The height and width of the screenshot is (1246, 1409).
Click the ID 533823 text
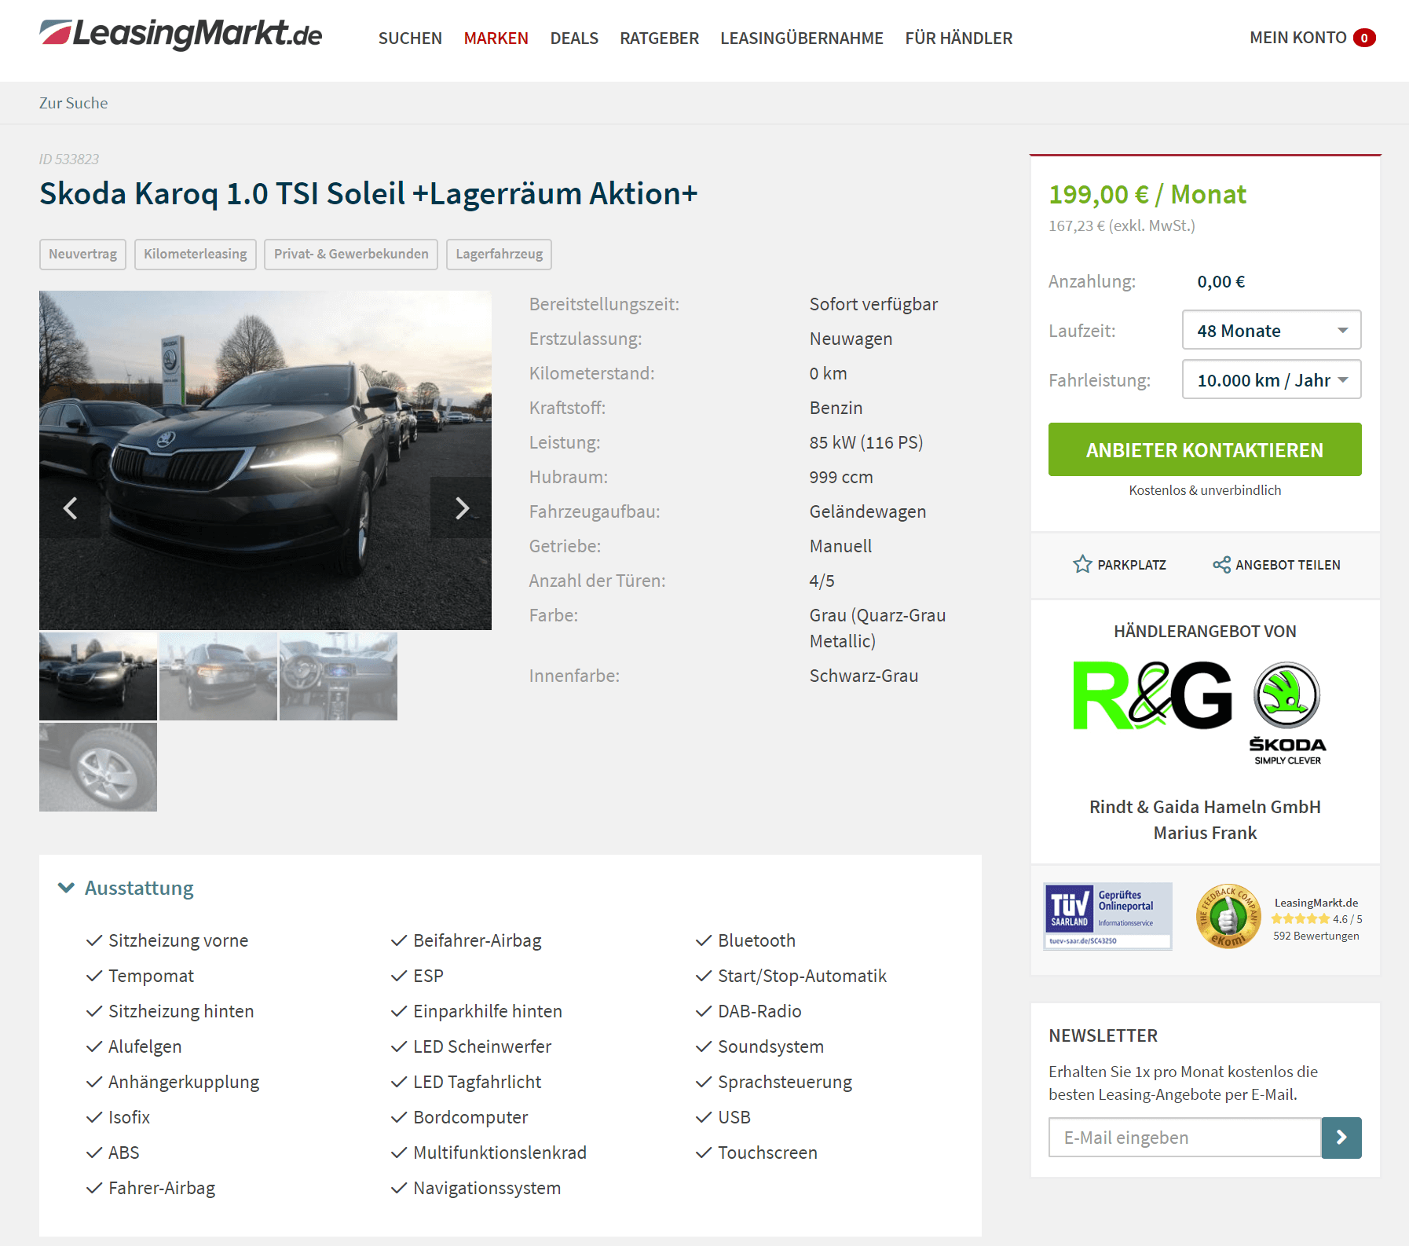pos(69,159)
